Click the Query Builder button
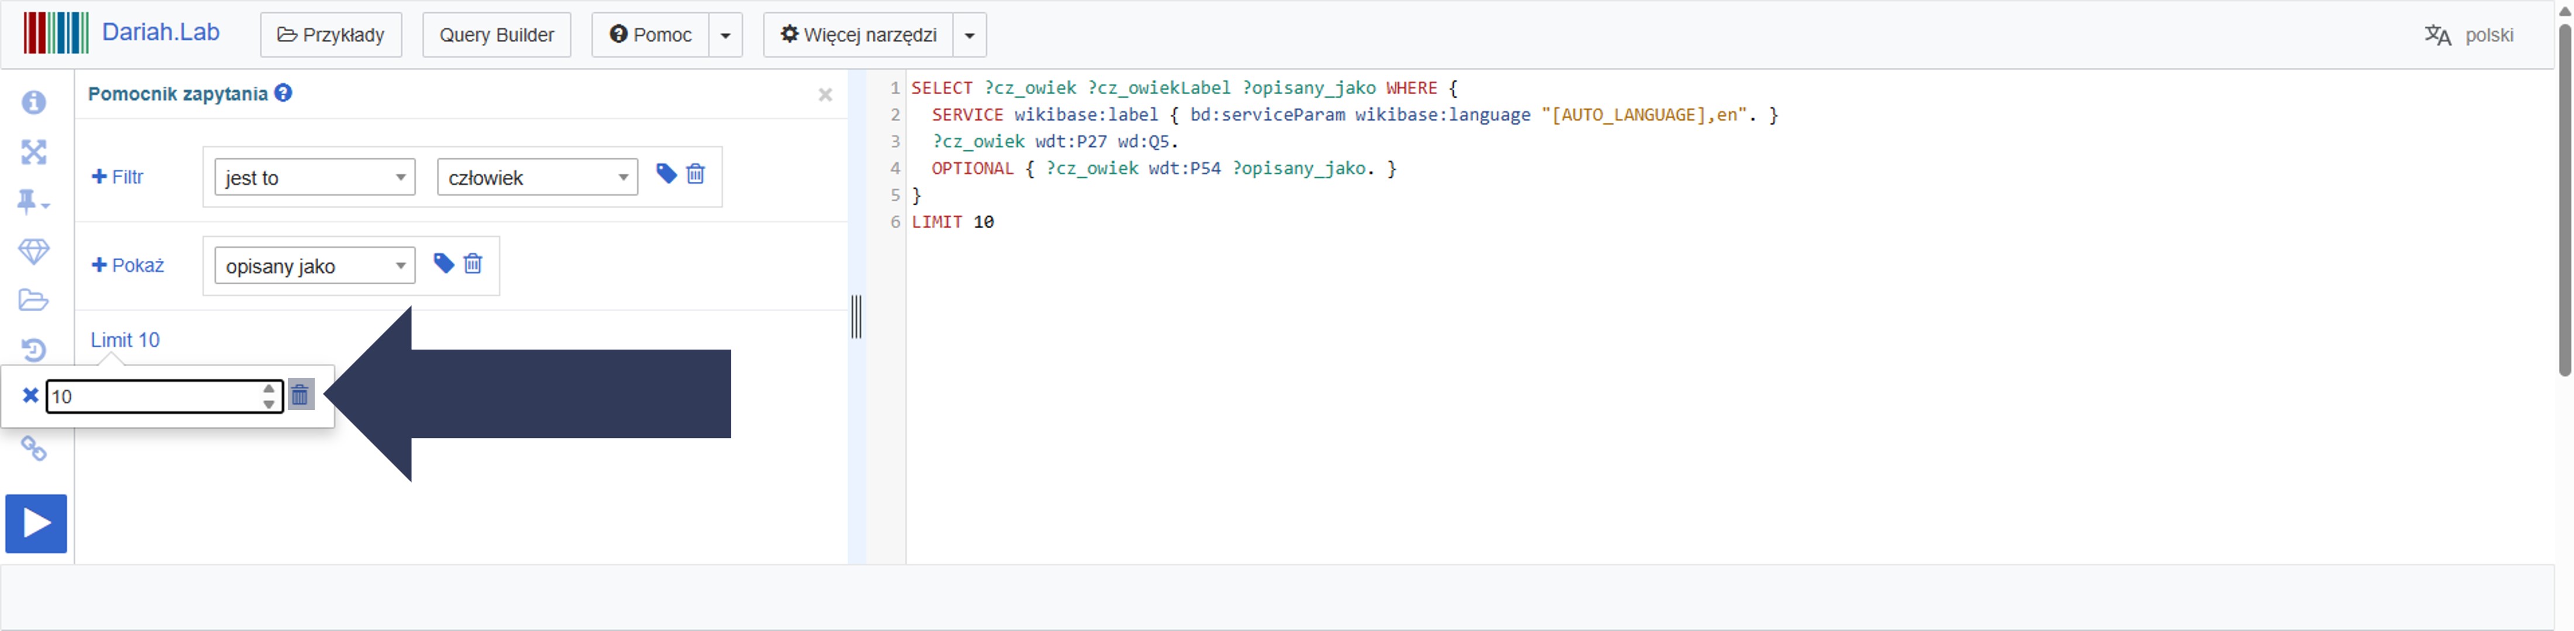This screenshot has width=2574, height=631. (x=497, y=35)
